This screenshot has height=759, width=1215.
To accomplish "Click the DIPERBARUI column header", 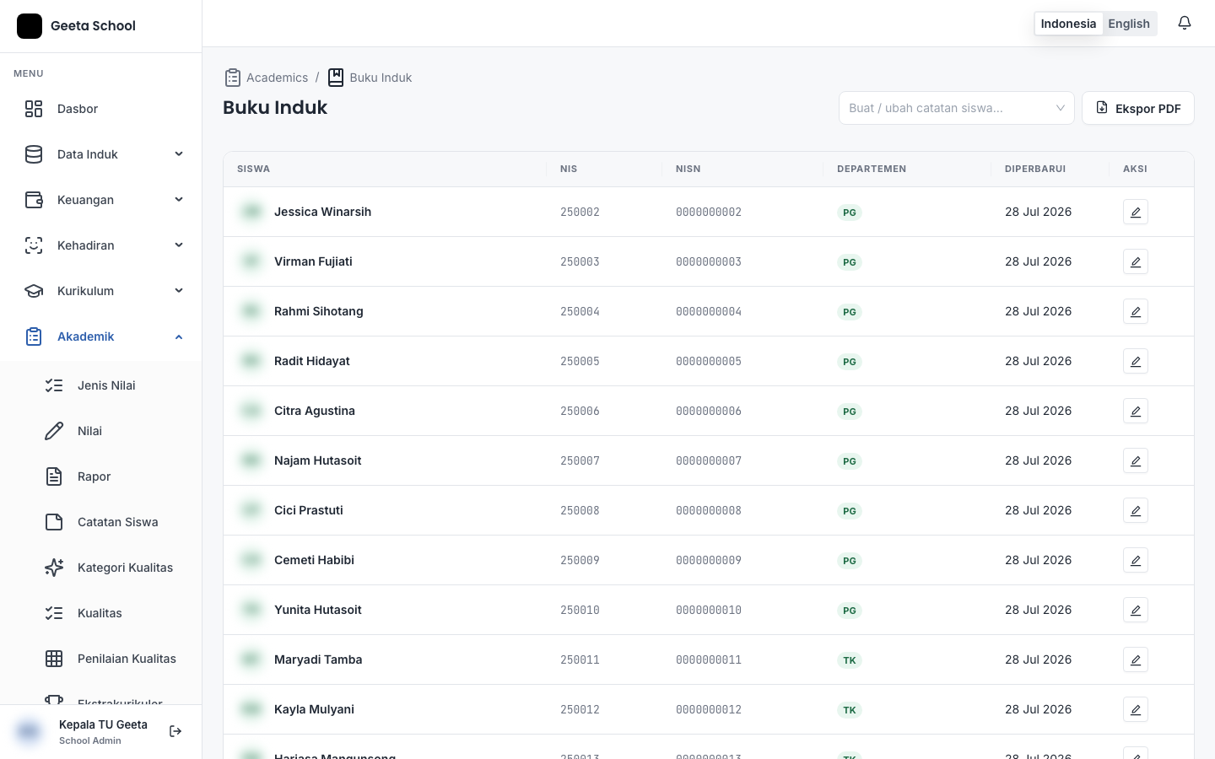I will (1035, 169).
